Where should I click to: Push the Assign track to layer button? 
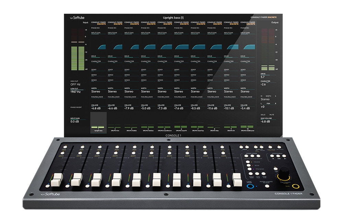coord(267,186)
